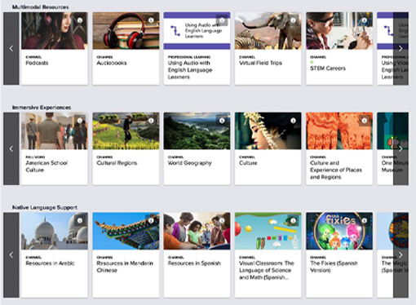Go to next items in Immersive Experiences row
This screenshot has height=305, width=416.
click(401, 148)
